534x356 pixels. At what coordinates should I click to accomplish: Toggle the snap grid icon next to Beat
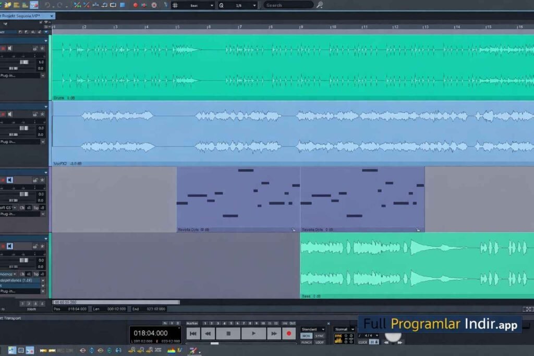click(175, 5)
